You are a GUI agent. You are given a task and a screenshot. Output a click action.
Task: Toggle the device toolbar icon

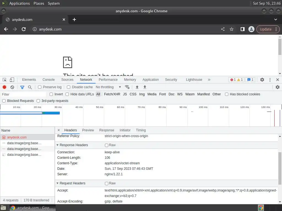[x=12, y=80]
